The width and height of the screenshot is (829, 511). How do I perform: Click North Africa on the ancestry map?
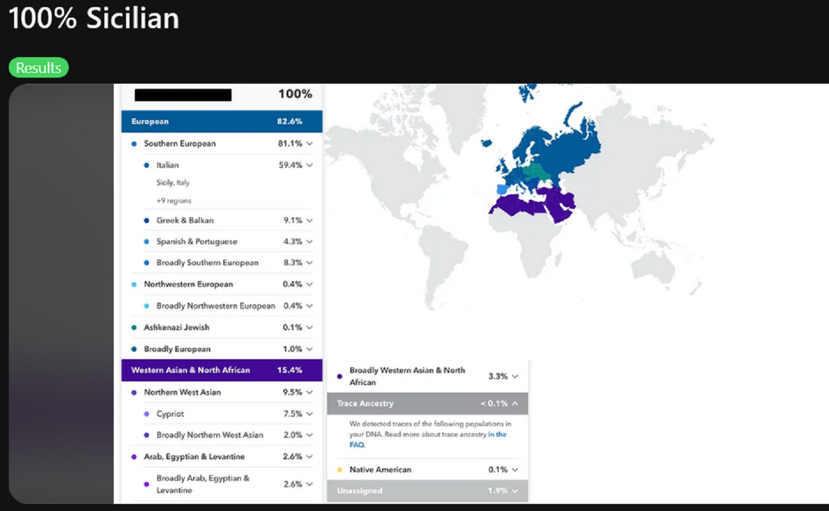[x=521, y=206]
